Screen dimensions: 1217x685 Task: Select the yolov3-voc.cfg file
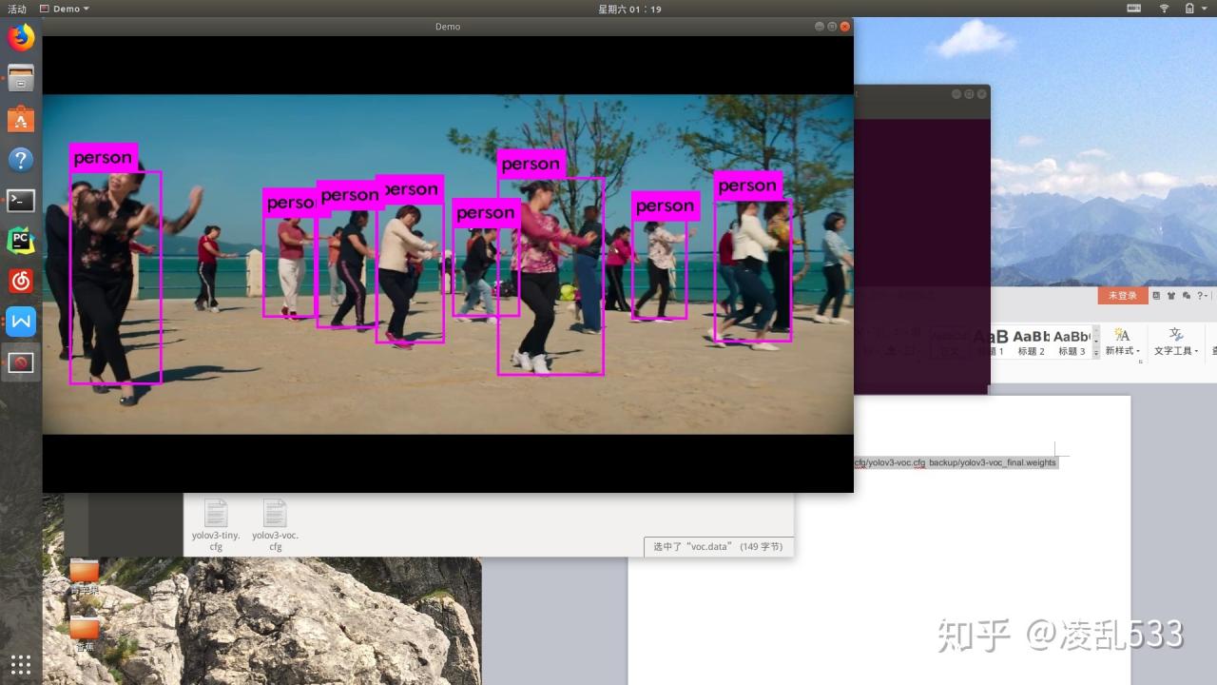pos(275,526)
